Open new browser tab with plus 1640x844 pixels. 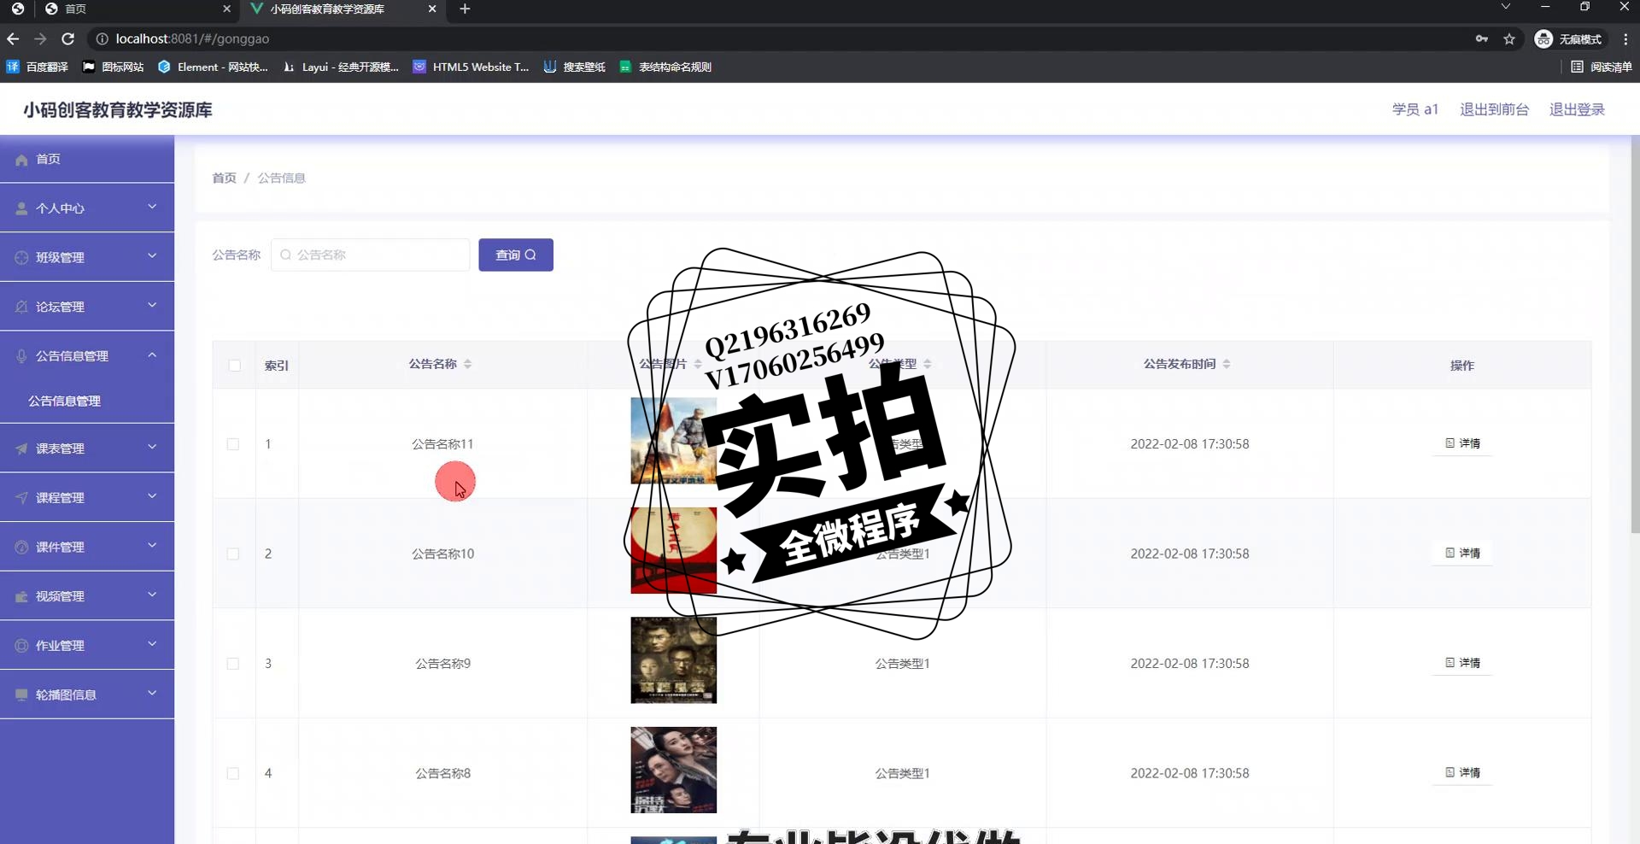point(465,9)
